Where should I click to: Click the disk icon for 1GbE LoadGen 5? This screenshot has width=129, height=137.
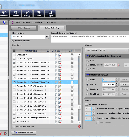72,102
